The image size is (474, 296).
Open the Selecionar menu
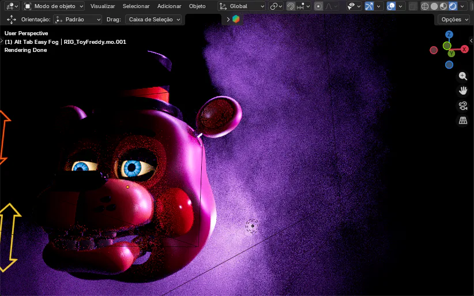(x=136, y=6)
